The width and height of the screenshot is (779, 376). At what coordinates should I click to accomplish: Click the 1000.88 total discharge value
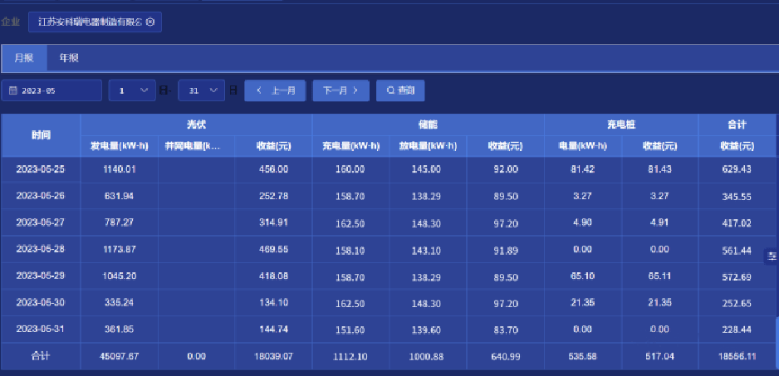(x=426, y=357)
